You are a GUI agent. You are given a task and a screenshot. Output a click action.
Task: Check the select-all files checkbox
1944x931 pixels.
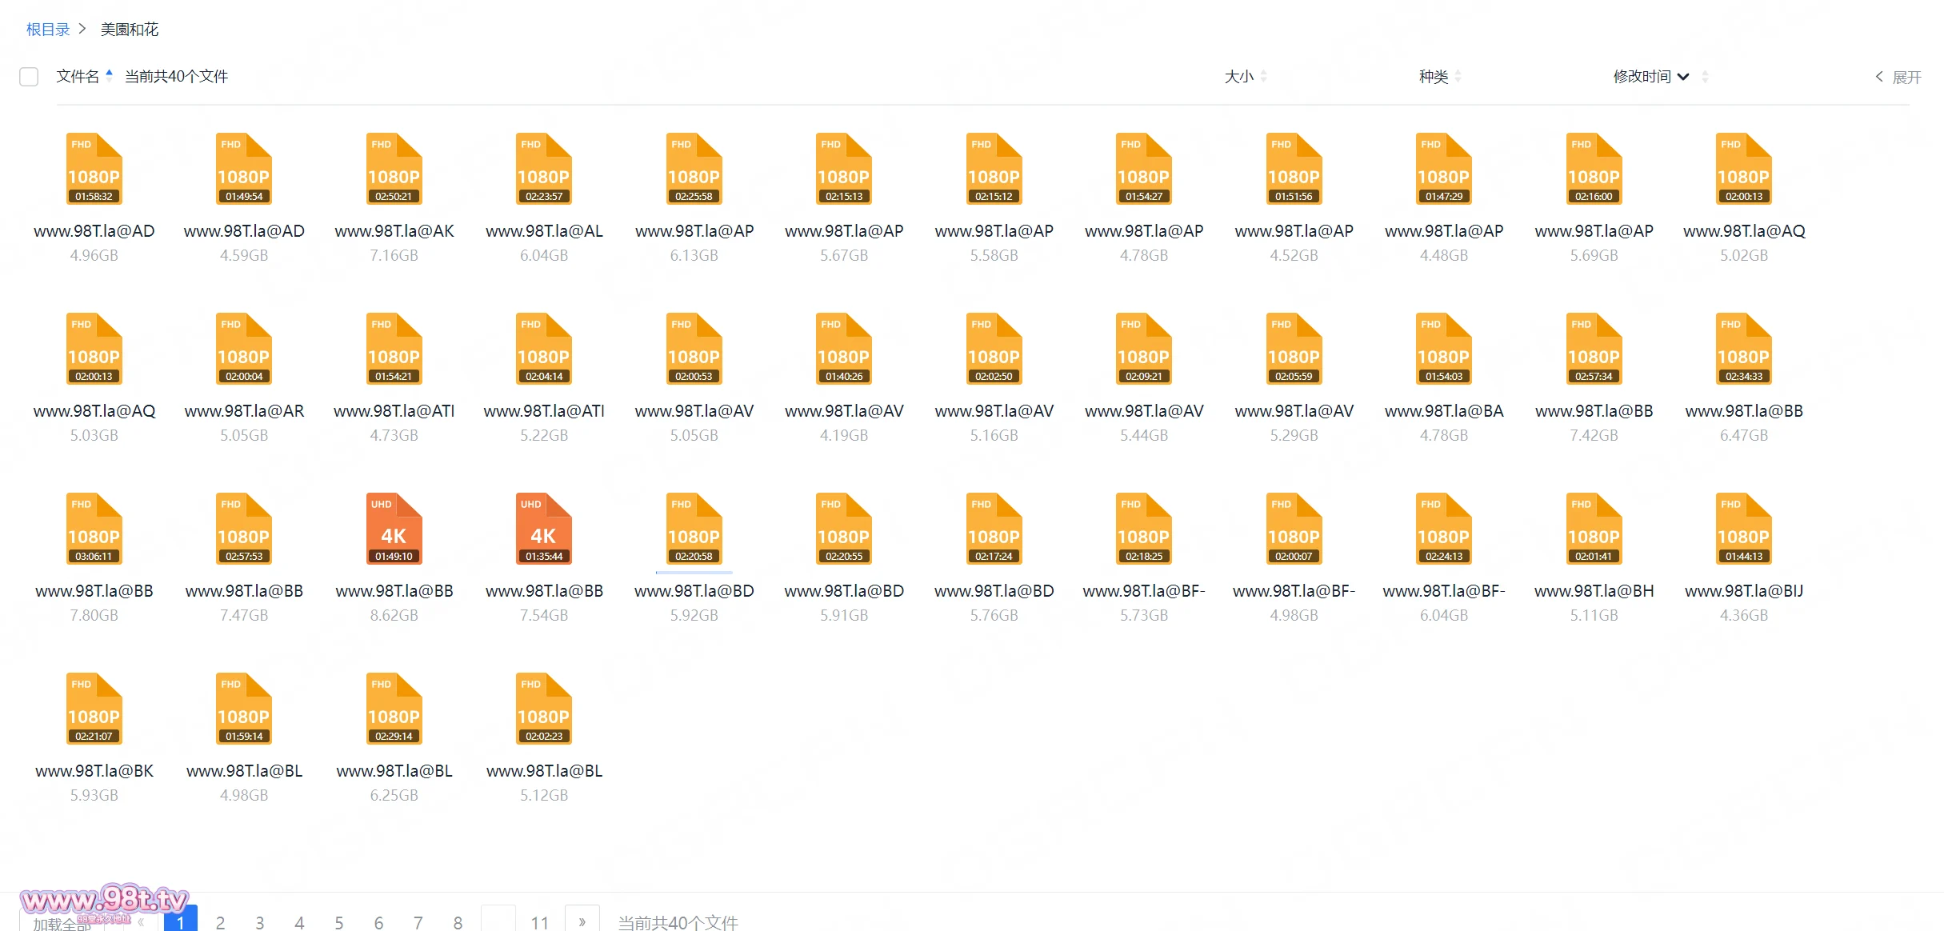pyautogui.click(x=29, y=77)
